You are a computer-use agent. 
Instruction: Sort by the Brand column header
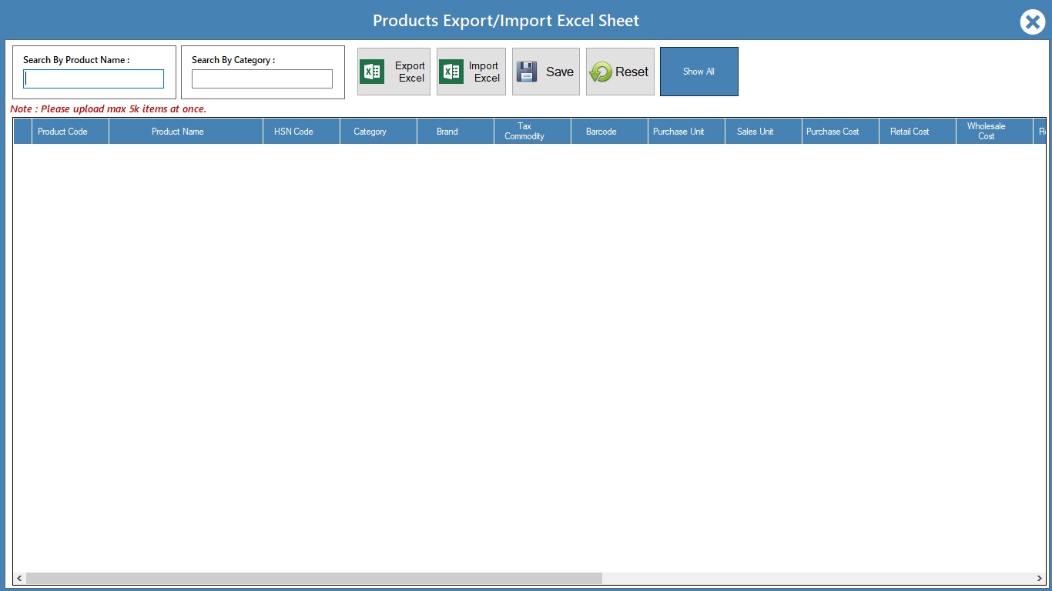coord(447,132)
